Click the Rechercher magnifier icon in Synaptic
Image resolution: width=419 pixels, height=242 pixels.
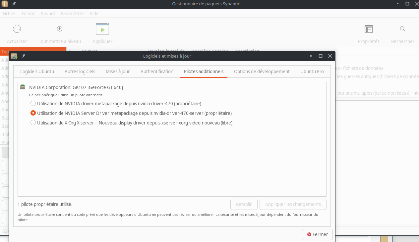(x=403, y=29)
